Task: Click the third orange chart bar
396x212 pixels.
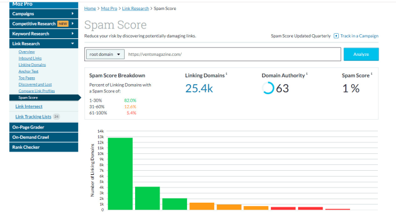Action: [256, 208]
